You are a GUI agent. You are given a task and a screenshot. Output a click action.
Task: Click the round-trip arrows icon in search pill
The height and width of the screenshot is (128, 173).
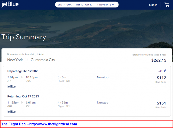pos(64,5)
